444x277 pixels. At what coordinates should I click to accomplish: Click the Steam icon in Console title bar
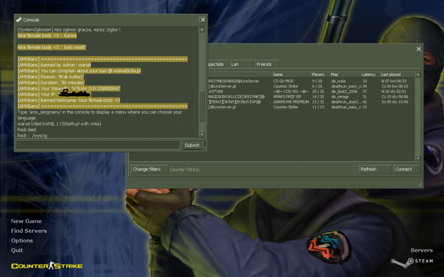(19, 20)
